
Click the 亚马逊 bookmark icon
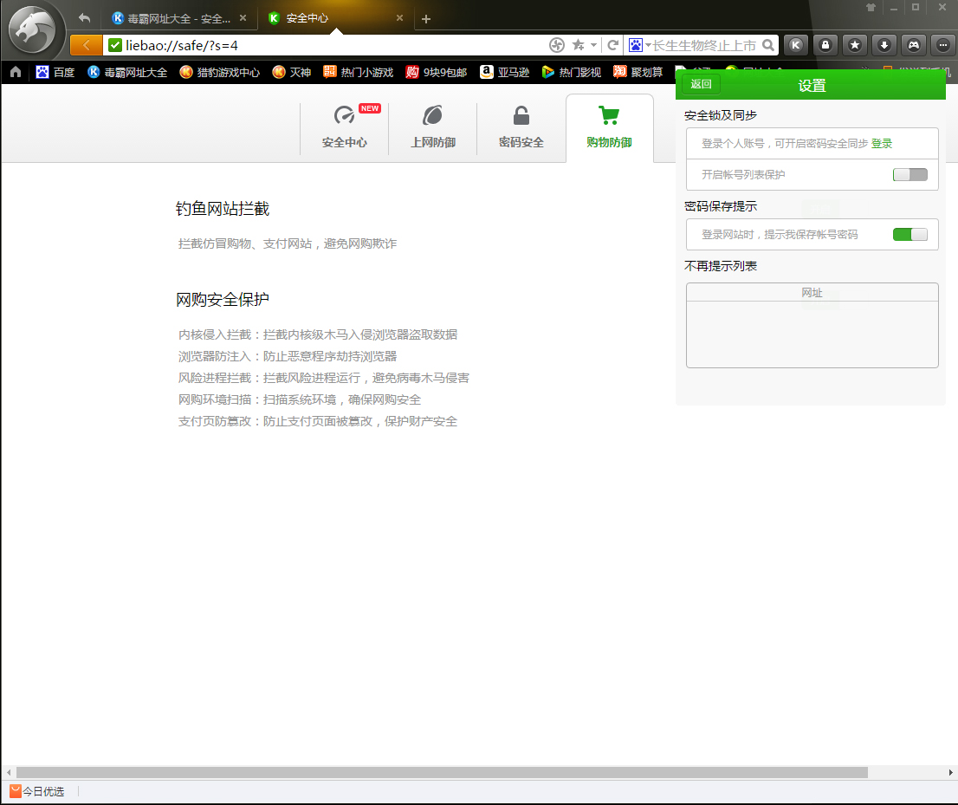[488, 73]
